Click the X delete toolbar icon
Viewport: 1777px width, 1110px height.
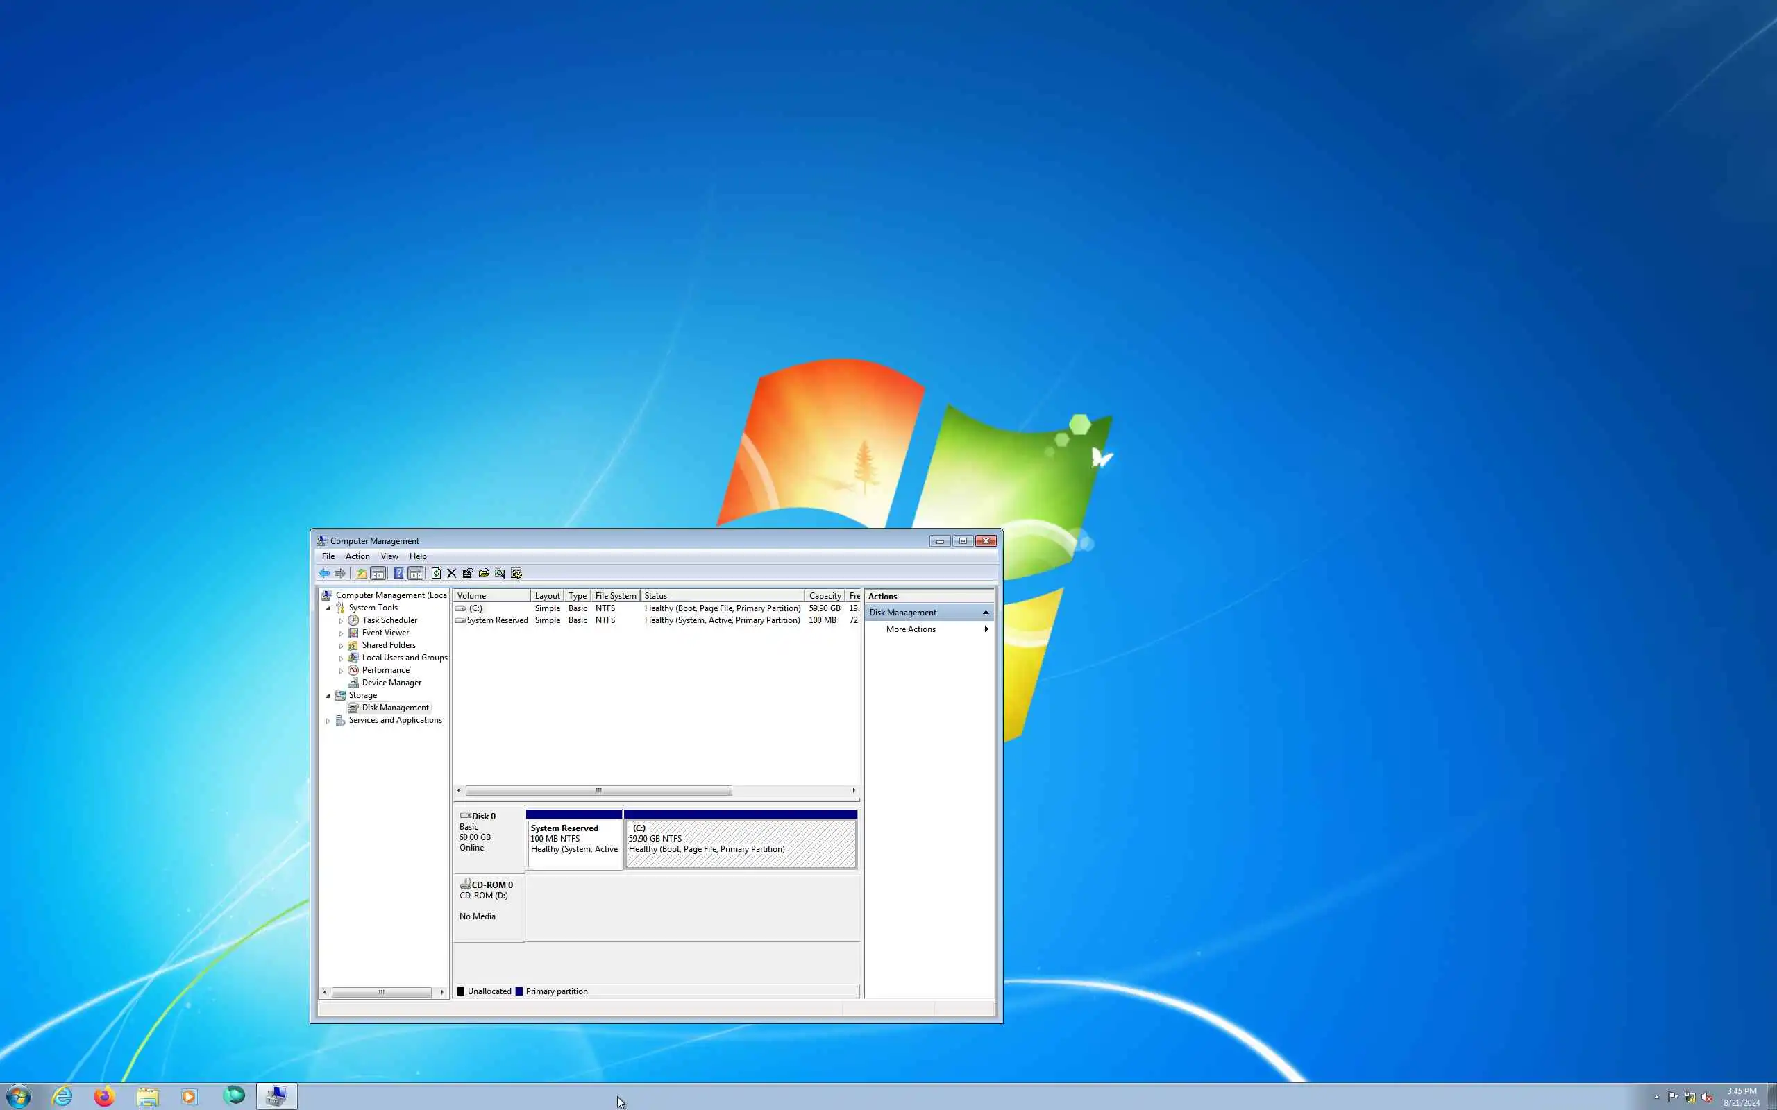click(452, 573)
